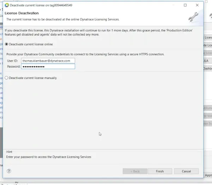This screenshot has height=185, width=212.
Task: Click the greyed-out Back button
Action: pos(135,171)
